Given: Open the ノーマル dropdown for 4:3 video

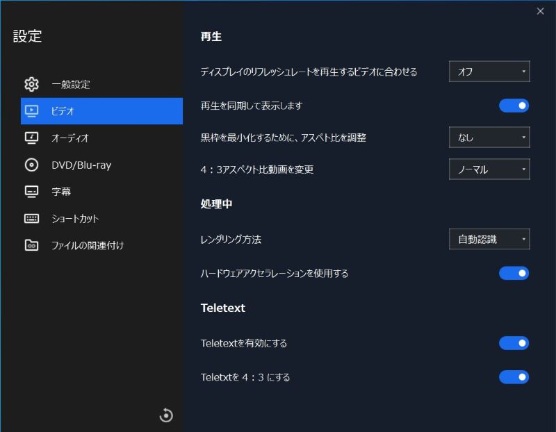Looking at the screenshot, I should coord(489,169).
